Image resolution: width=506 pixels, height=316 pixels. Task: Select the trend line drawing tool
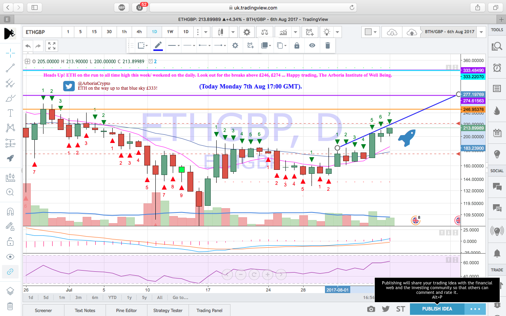[10, 68]
